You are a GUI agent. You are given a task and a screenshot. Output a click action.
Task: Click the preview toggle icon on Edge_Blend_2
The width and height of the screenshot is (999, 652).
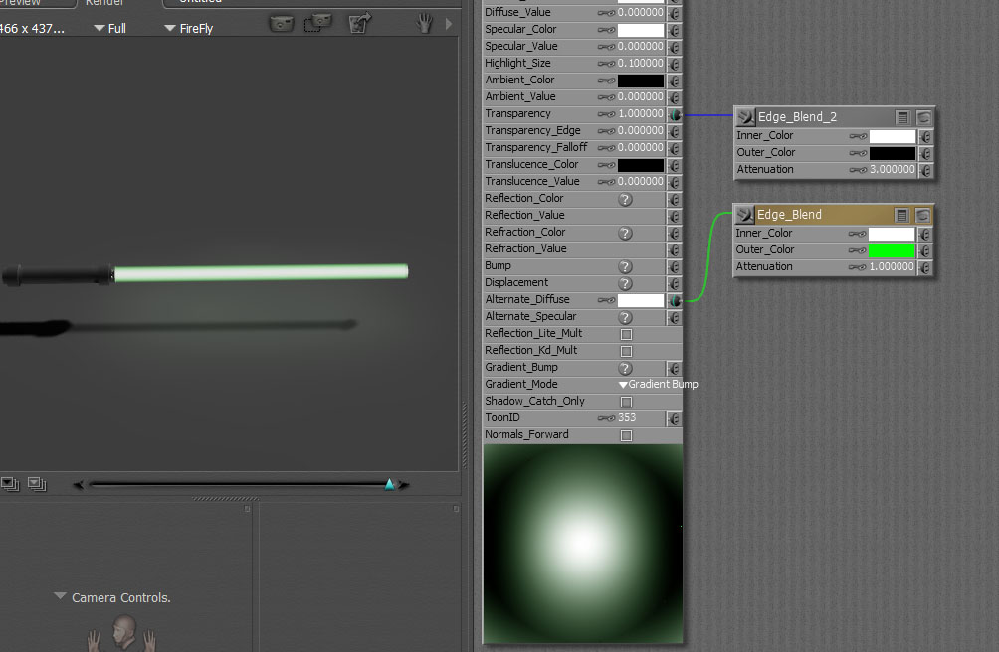923,117
